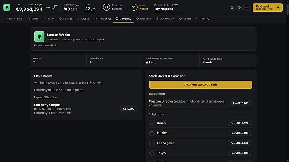Open the settings icon in the header
The height and width of the screenshot is (162, 289).
239,8
